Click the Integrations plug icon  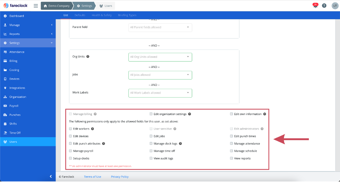coord(5,88)
